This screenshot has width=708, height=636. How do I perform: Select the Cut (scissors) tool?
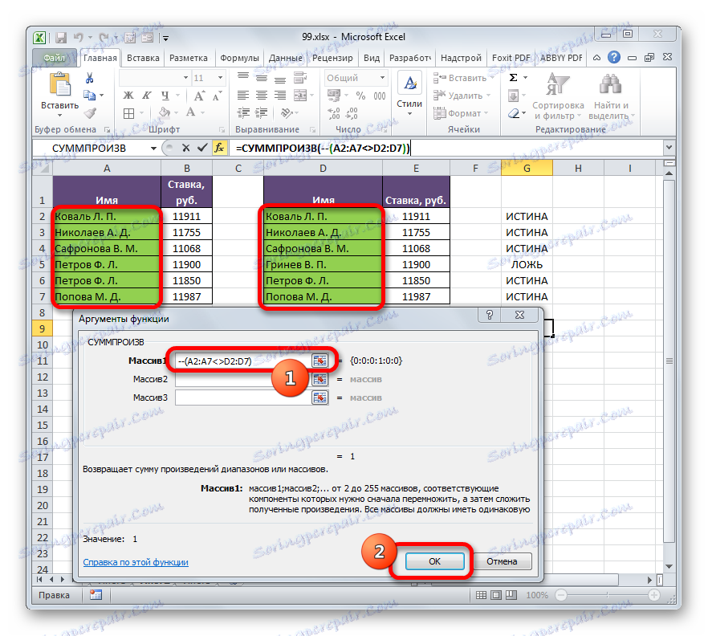(x=90, y=78)
